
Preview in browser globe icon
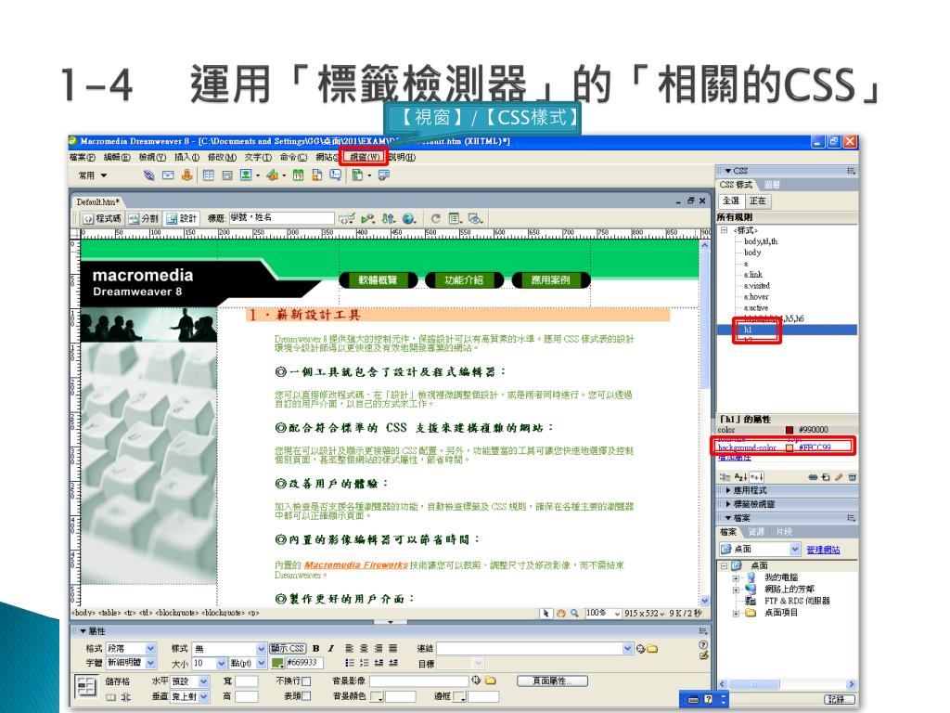coord(409,218)
